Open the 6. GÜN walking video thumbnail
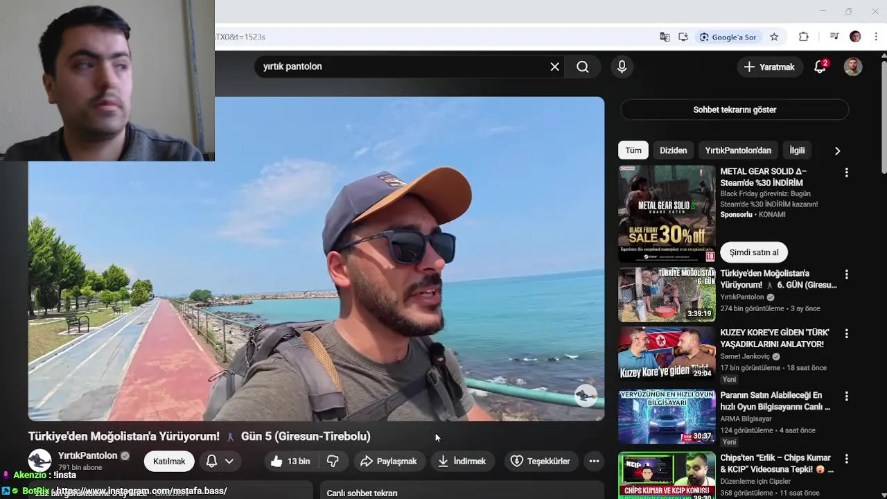Screen dimensions: 887x499 [667, 295]
